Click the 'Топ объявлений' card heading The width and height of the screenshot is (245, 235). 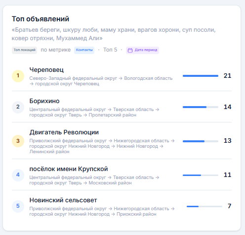pos(41,19)
